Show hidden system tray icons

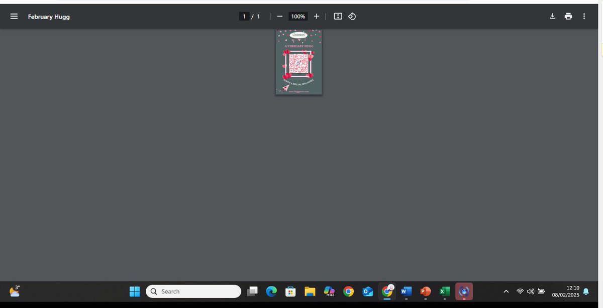506,291
